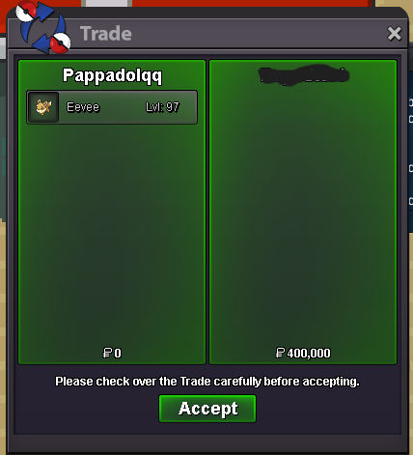413x455 pixels.
Task: Click the Eevee sprite icon
Action: [x=43, y=107]
